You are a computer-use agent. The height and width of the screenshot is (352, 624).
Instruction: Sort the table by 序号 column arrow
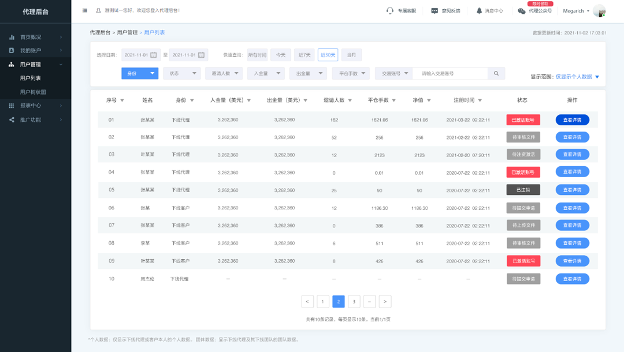(122, 100)
